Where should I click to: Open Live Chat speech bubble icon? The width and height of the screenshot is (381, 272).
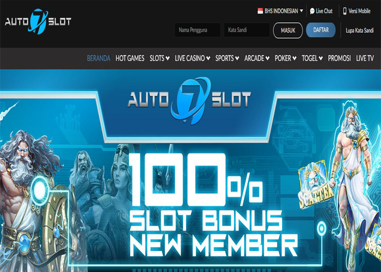coord(312,11)
